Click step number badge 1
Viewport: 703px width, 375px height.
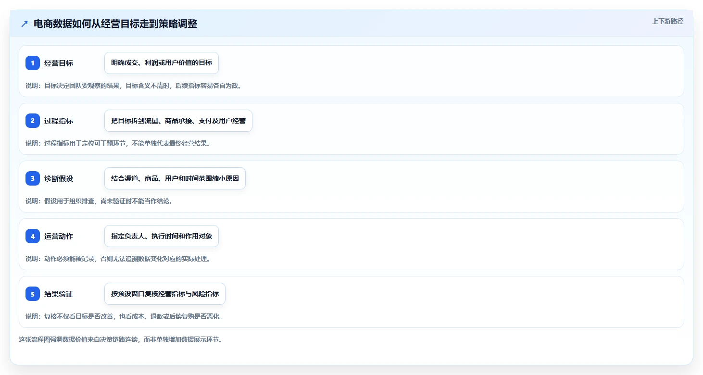coord(33,63)
